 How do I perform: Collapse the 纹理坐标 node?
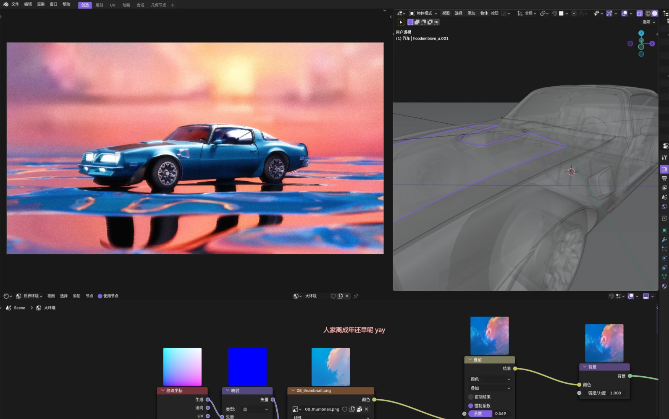(163, 390)
